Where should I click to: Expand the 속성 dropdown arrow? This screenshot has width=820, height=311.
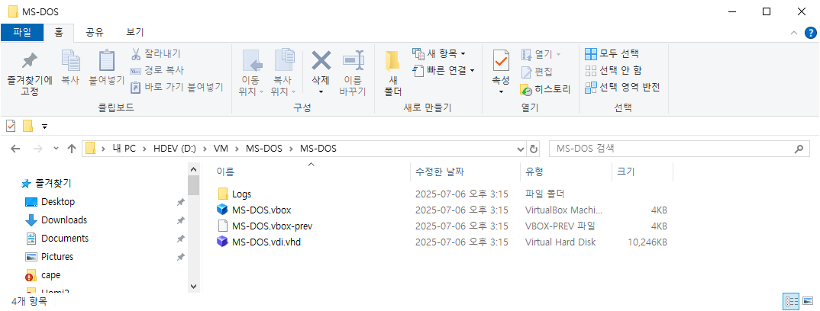point(500,91)
